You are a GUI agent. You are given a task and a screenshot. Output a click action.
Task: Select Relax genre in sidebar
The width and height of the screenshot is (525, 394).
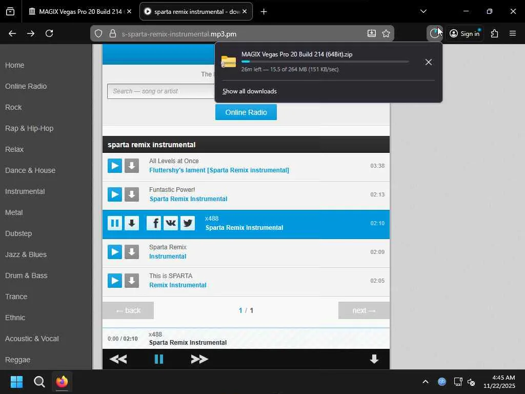[14, 149]
